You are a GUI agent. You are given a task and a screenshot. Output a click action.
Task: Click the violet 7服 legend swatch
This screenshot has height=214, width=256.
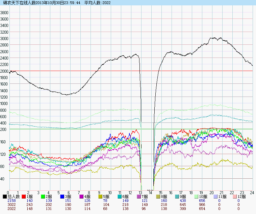(x=139, y=196)
